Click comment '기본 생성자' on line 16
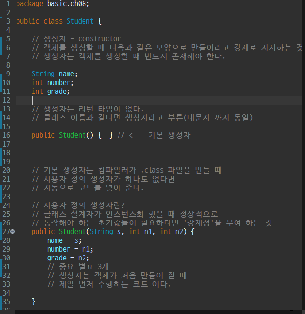 [x=169, y=135]
